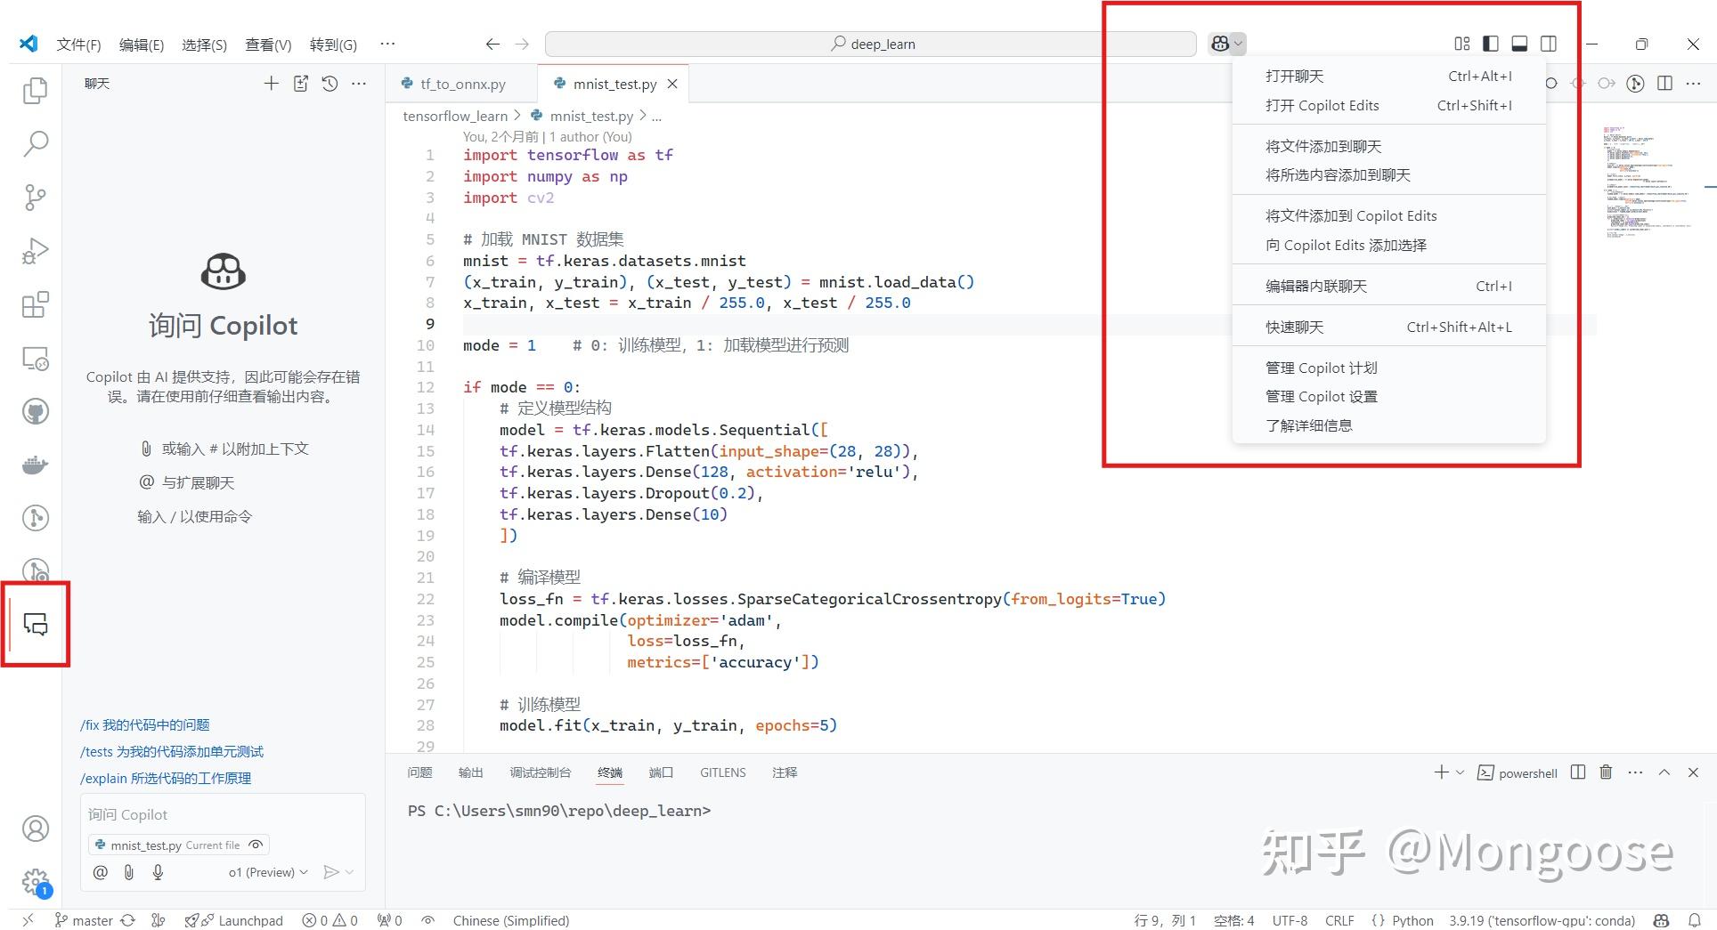
Task: Open chat panel more actions menu
Action: pos(359,84)
